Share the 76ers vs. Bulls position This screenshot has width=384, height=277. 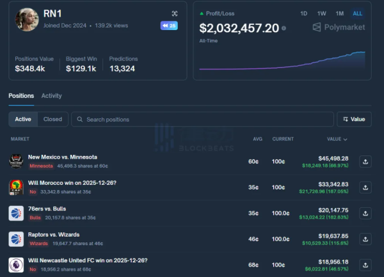(365, 213)
